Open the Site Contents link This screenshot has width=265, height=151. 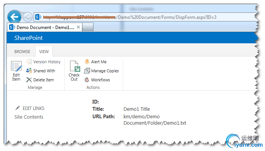click(29, 117)
